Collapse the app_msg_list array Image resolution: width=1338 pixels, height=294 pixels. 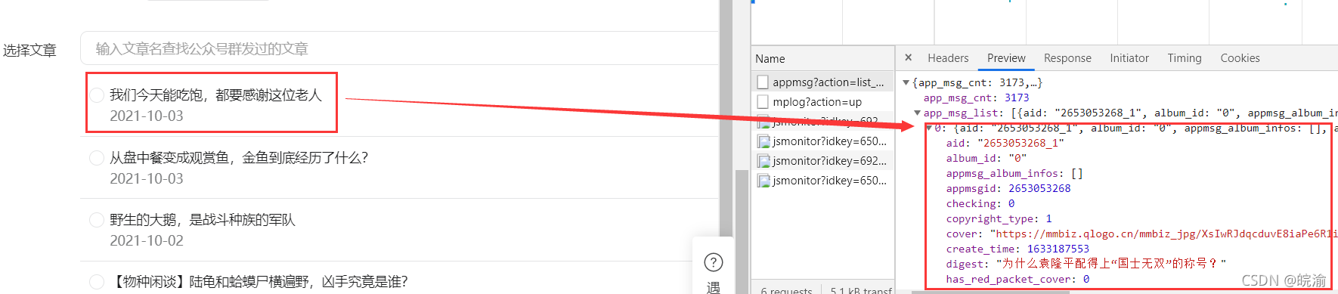pos(918,113)
